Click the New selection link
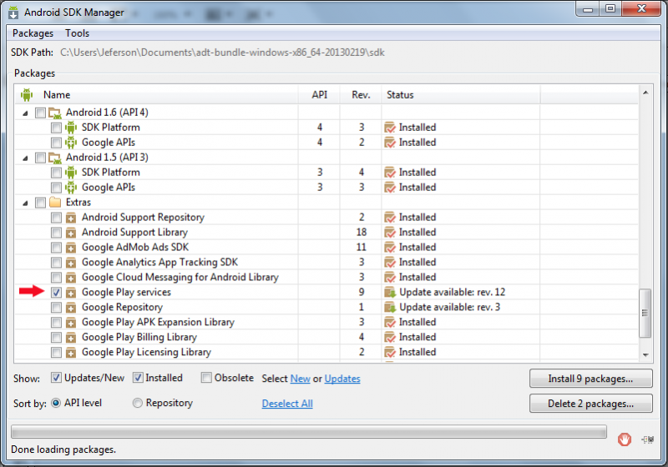 pyautogui.click(x=301, y=379)
